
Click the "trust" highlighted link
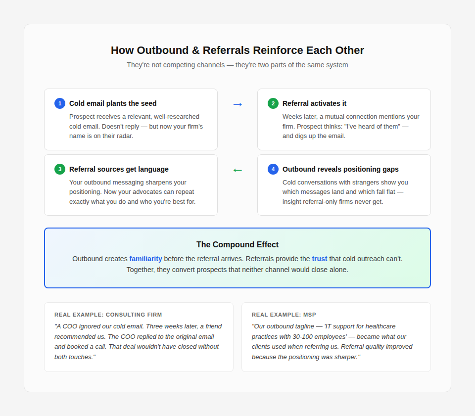tap(320, 259)
